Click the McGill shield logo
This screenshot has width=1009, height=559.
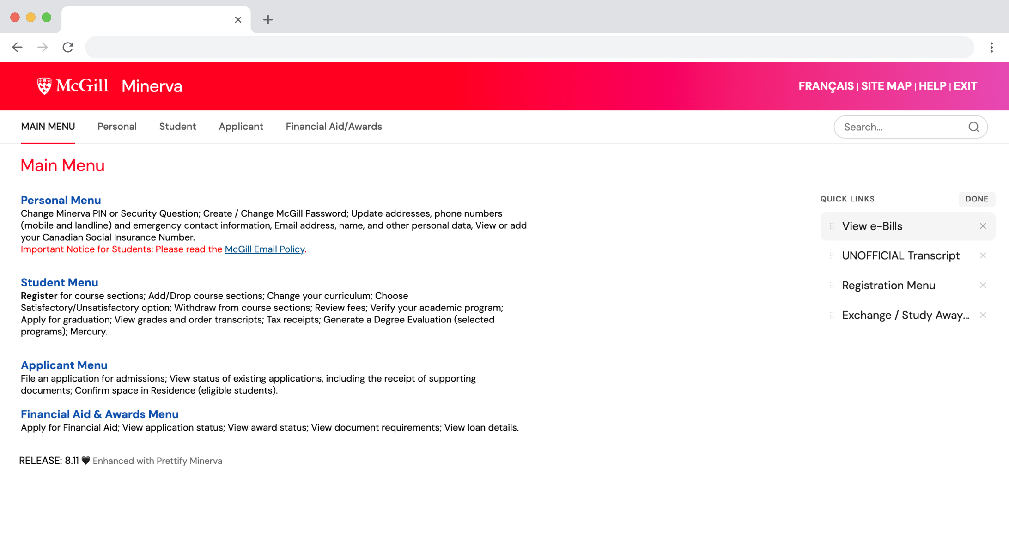click(44, 86)
